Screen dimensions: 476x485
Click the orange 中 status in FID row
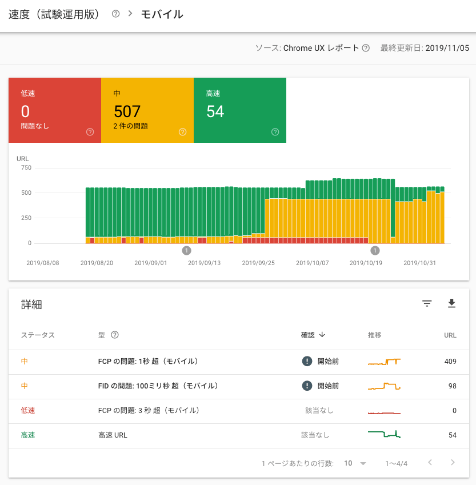click(x=24, y=386)
